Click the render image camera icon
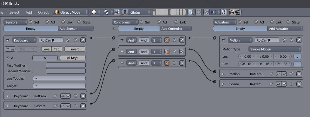The width and height of the screenshot is (310, 117). (232, 12)
